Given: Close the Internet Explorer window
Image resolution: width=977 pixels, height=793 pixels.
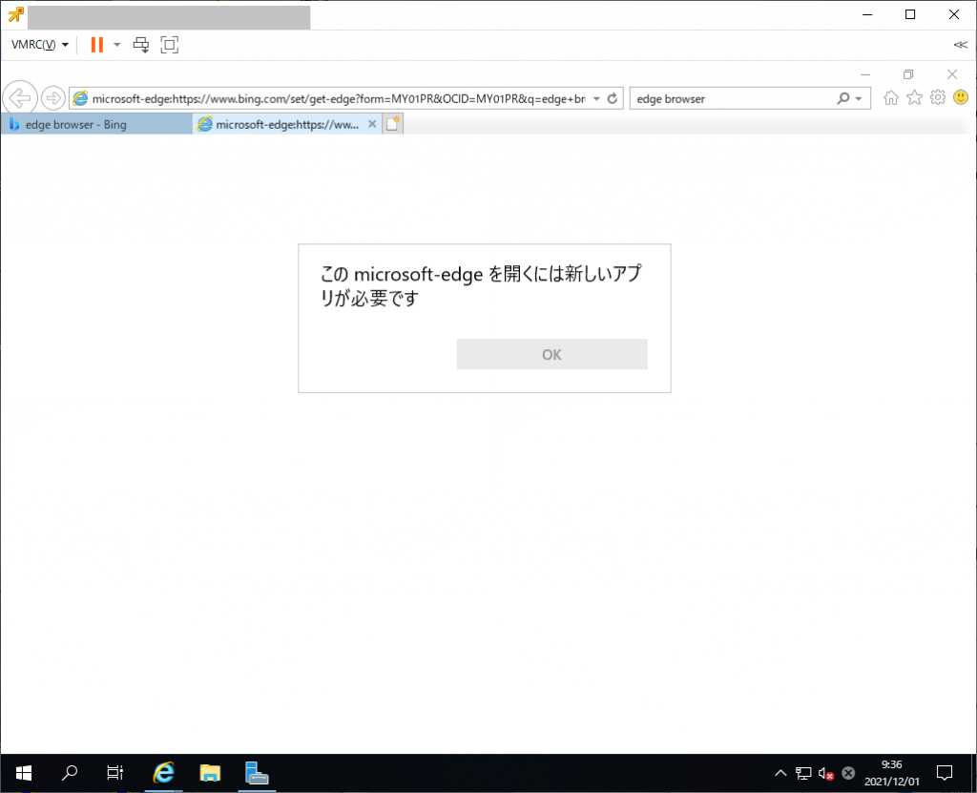Looking at the screenshot, I should 952,74.
